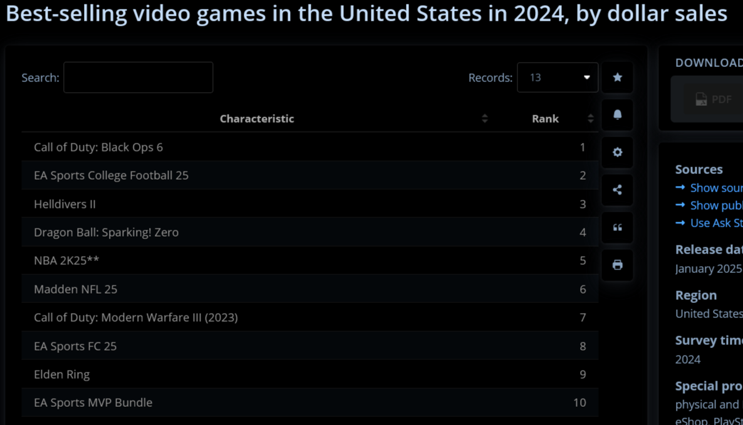Click the star favorite icon
This screenshot has height=425, width=743.
pos(617,77)
